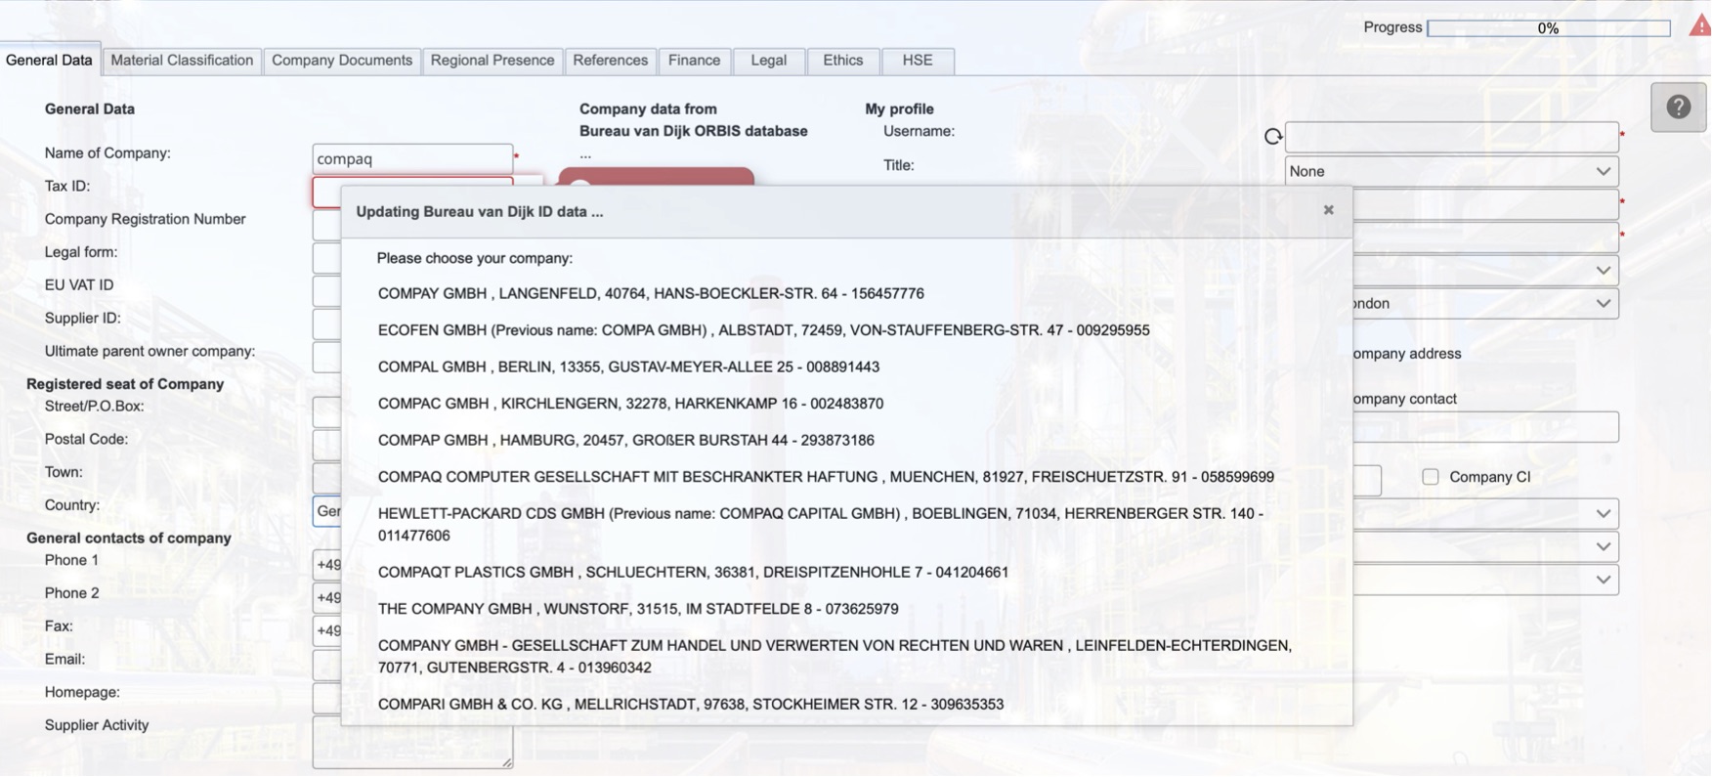The image size is (1712, 777).
Task: Click the Username input field
Action: pos(1451,137)
